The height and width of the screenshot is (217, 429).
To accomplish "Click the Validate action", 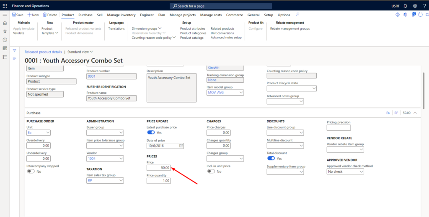I will 18,33.
